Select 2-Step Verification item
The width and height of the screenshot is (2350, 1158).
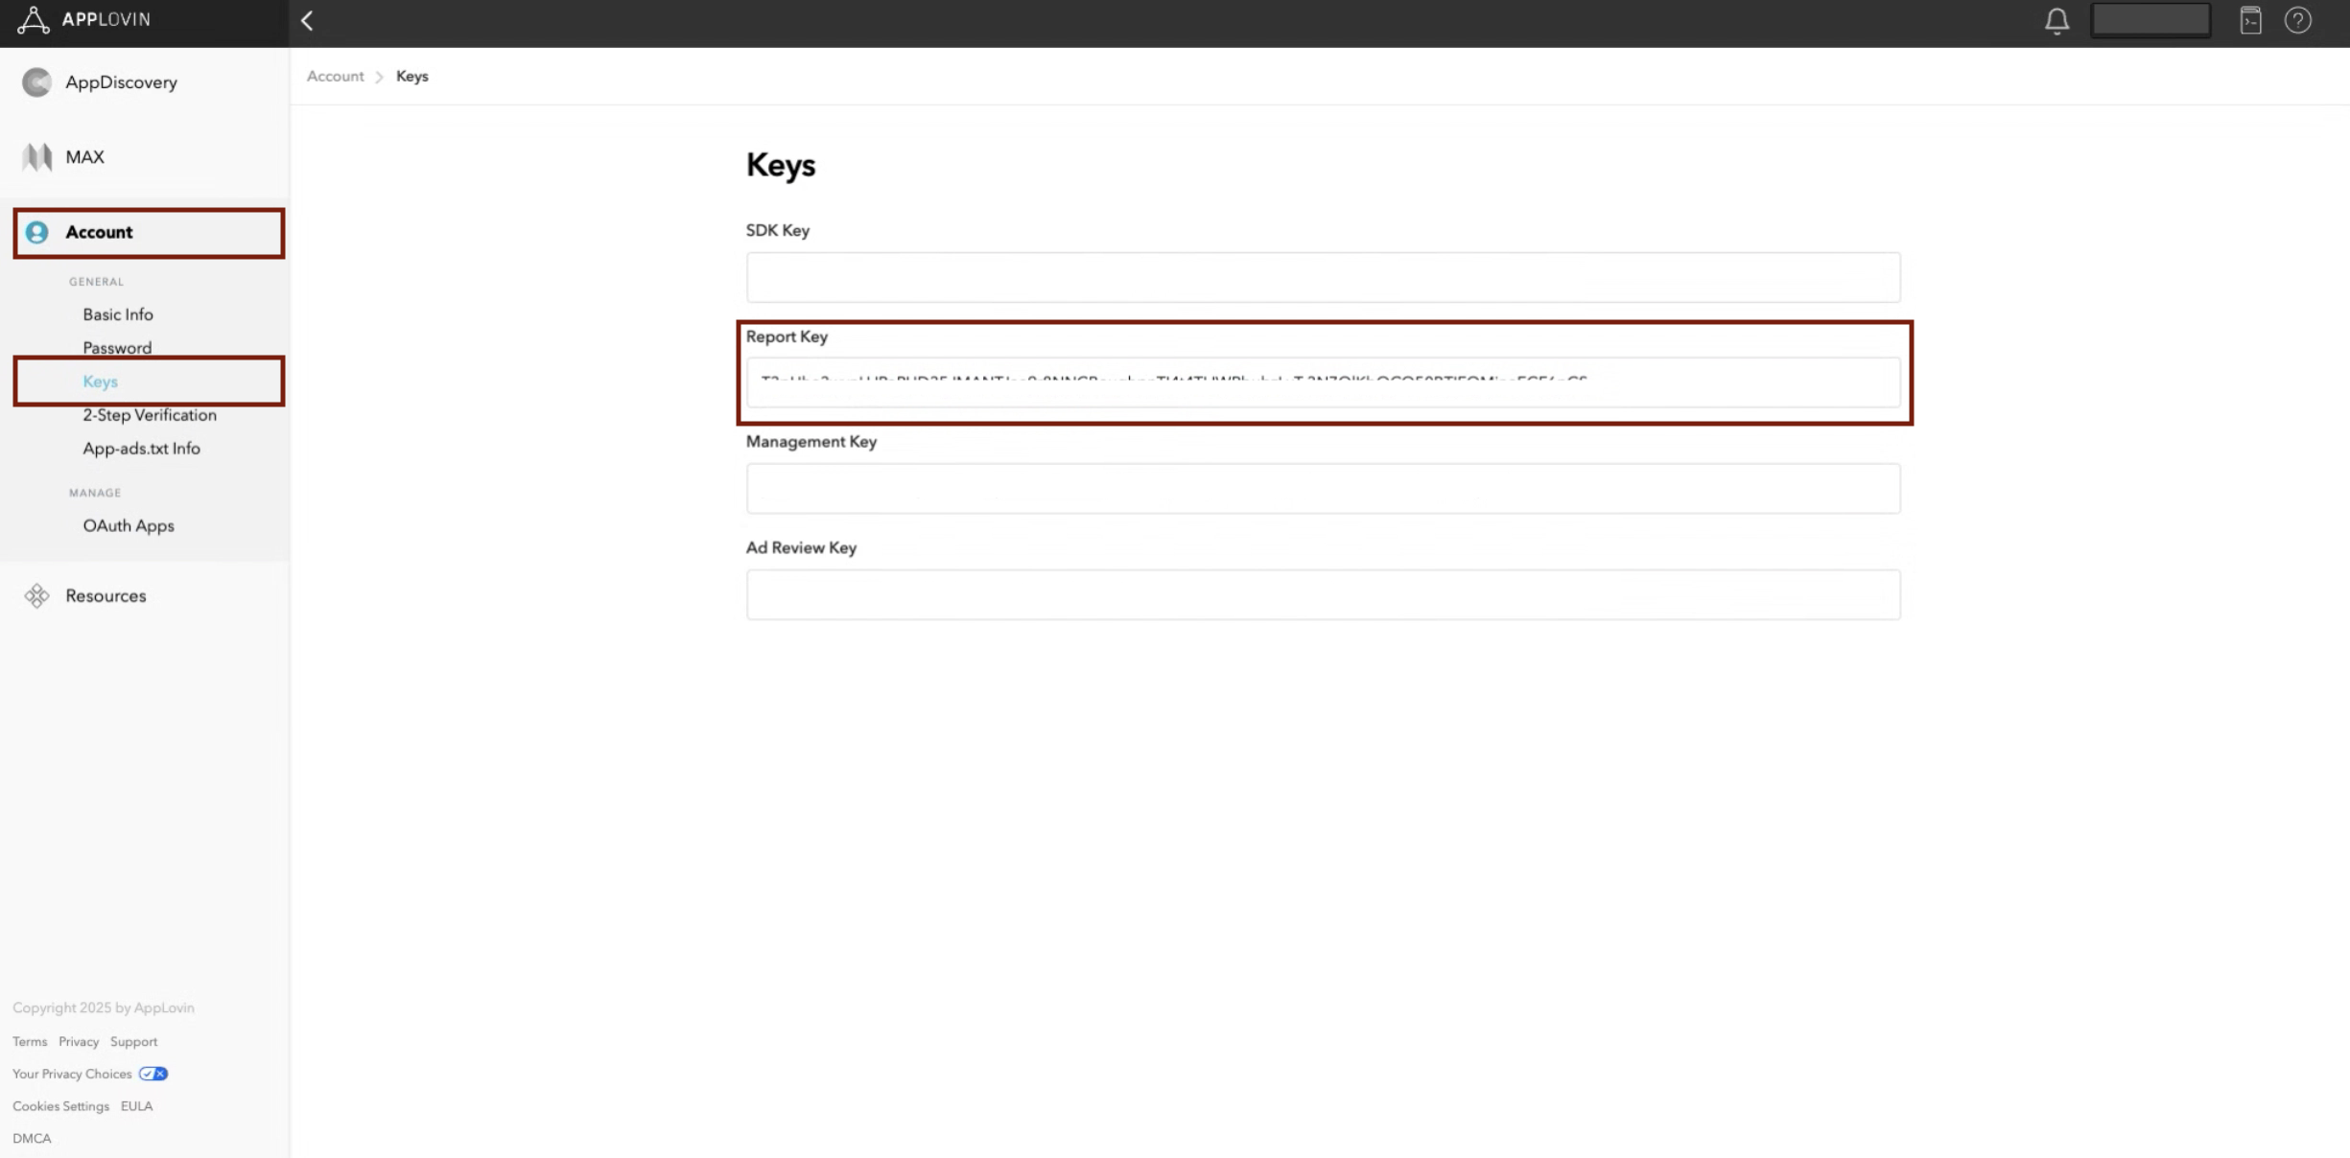149,415
